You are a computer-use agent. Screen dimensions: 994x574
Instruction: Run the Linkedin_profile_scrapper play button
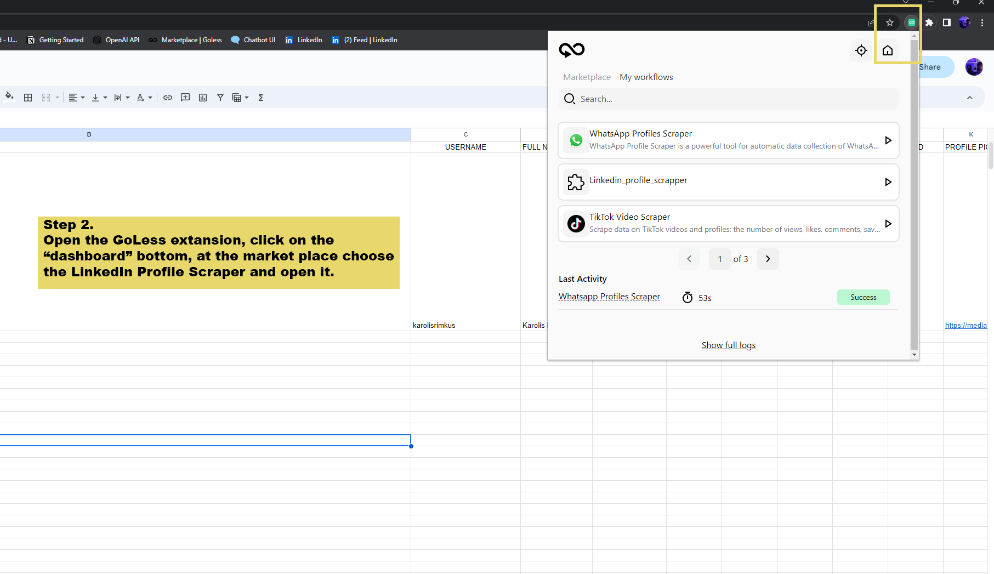tap(888, 182)
